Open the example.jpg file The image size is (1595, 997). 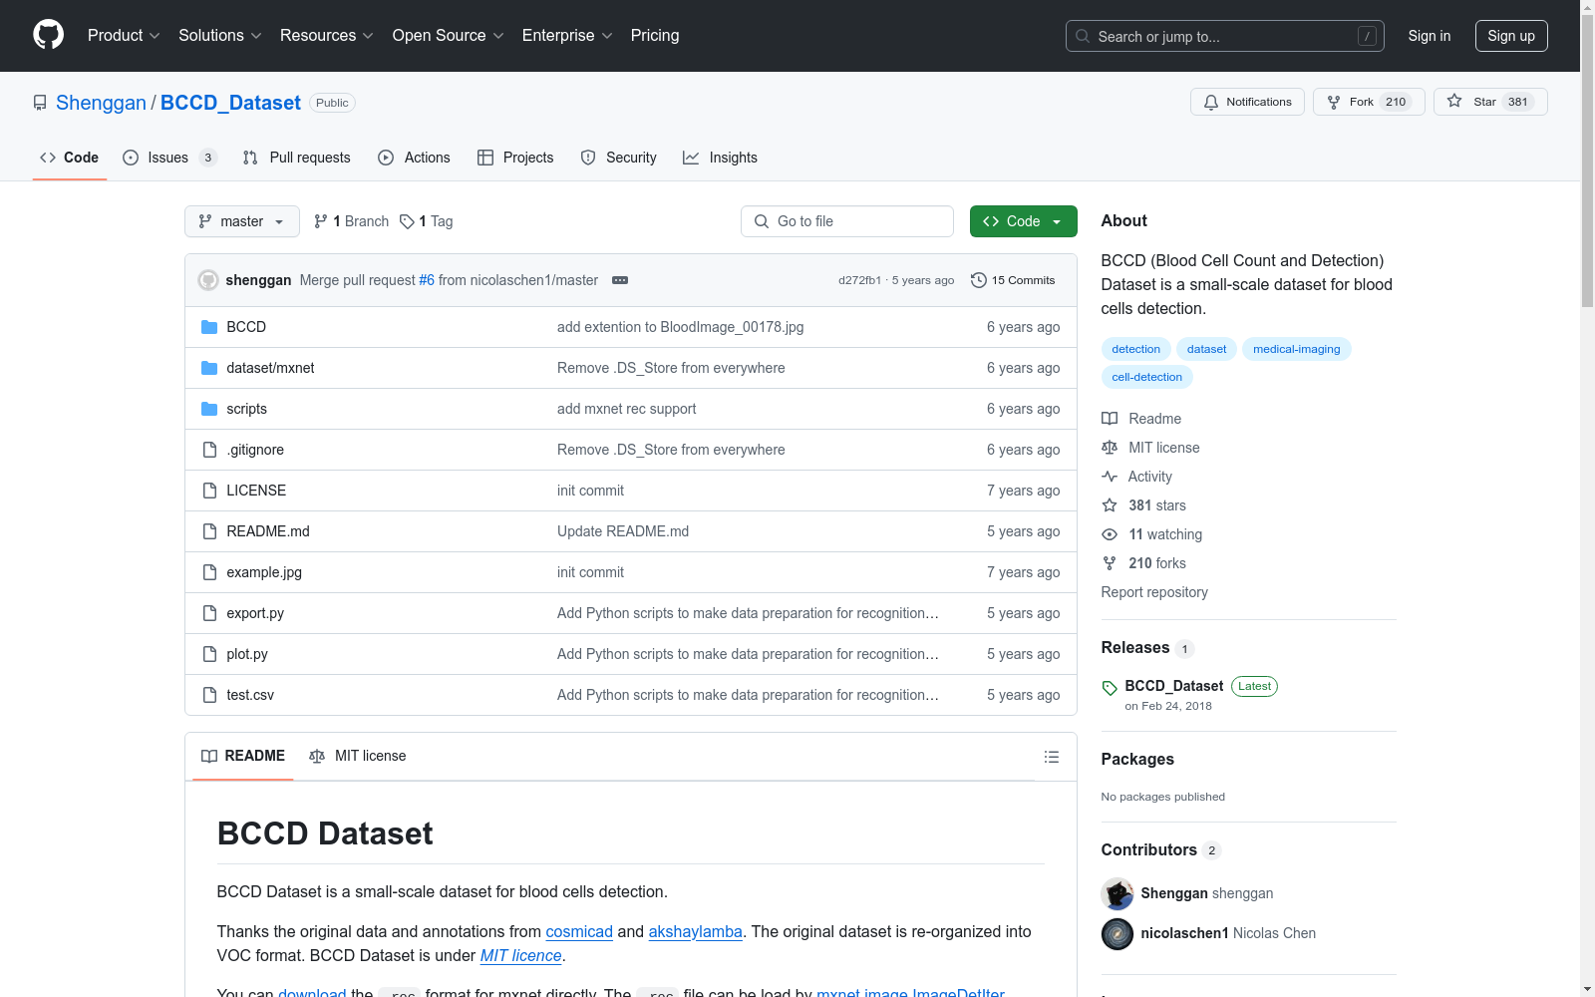[264, 572]
